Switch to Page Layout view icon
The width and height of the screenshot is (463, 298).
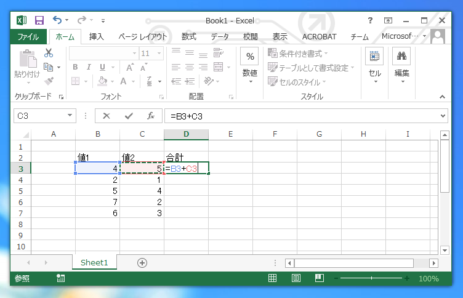click(296, 278)
